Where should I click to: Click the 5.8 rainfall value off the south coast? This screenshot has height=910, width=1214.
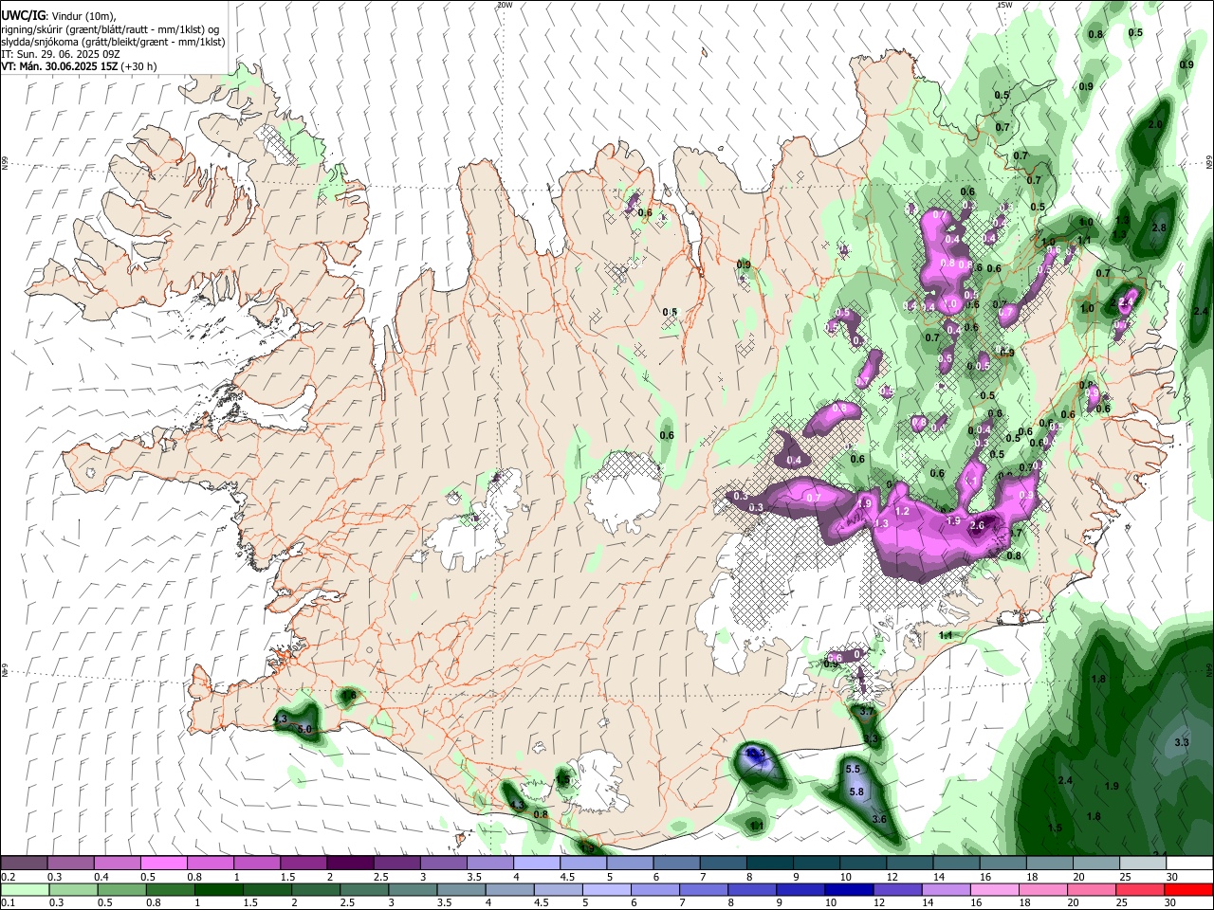coord(856,792)
